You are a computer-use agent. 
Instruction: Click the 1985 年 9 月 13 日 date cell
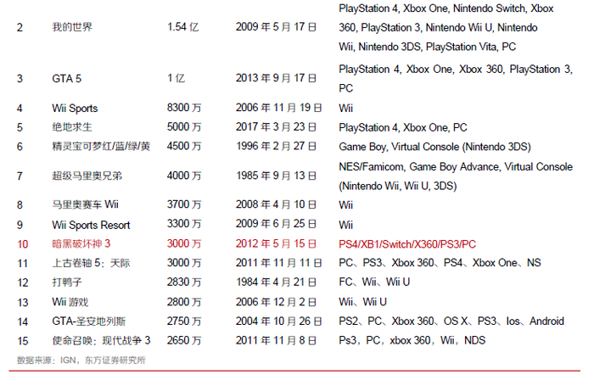pos(277,176)
